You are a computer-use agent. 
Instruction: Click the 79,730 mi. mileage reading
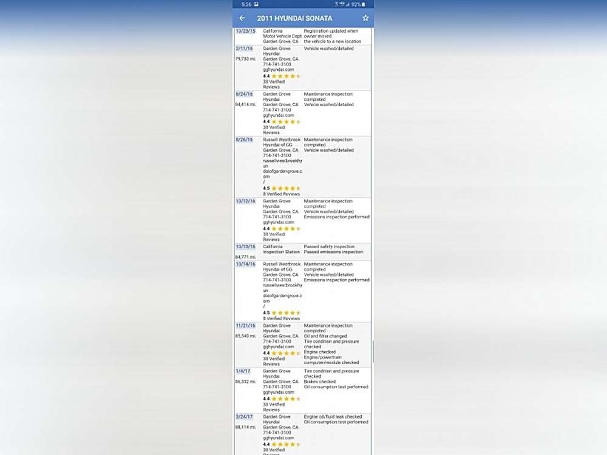[245, 59]
